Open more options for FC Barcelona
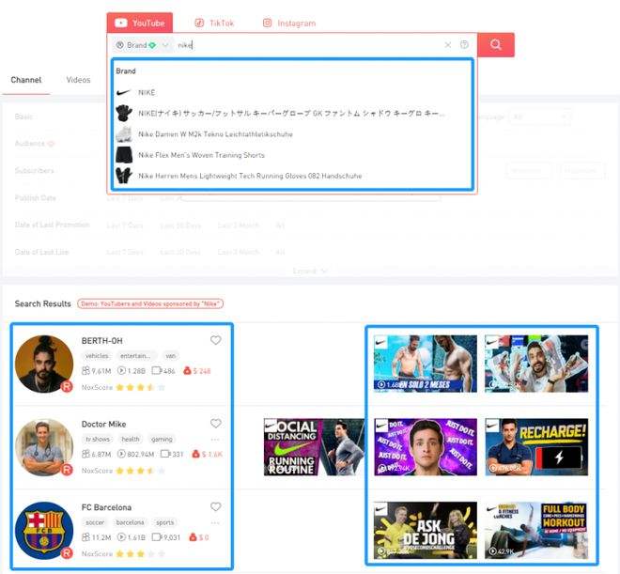 click(x=215, y=523)
